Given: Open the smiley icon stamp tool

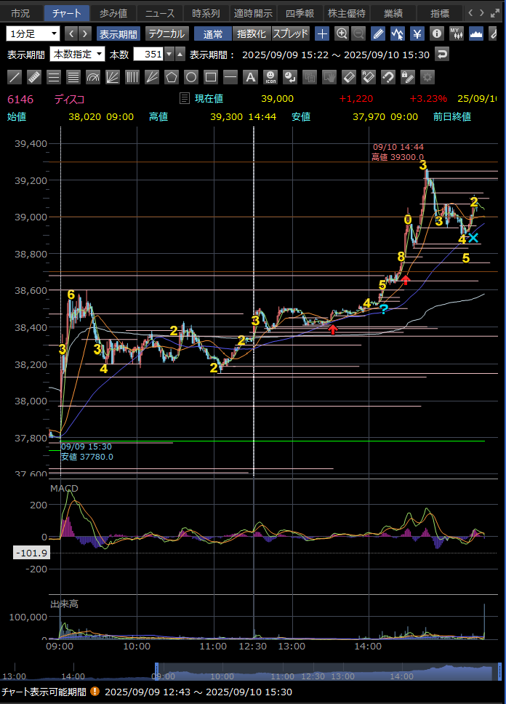Looking at the screenshot, I should 270,77.
